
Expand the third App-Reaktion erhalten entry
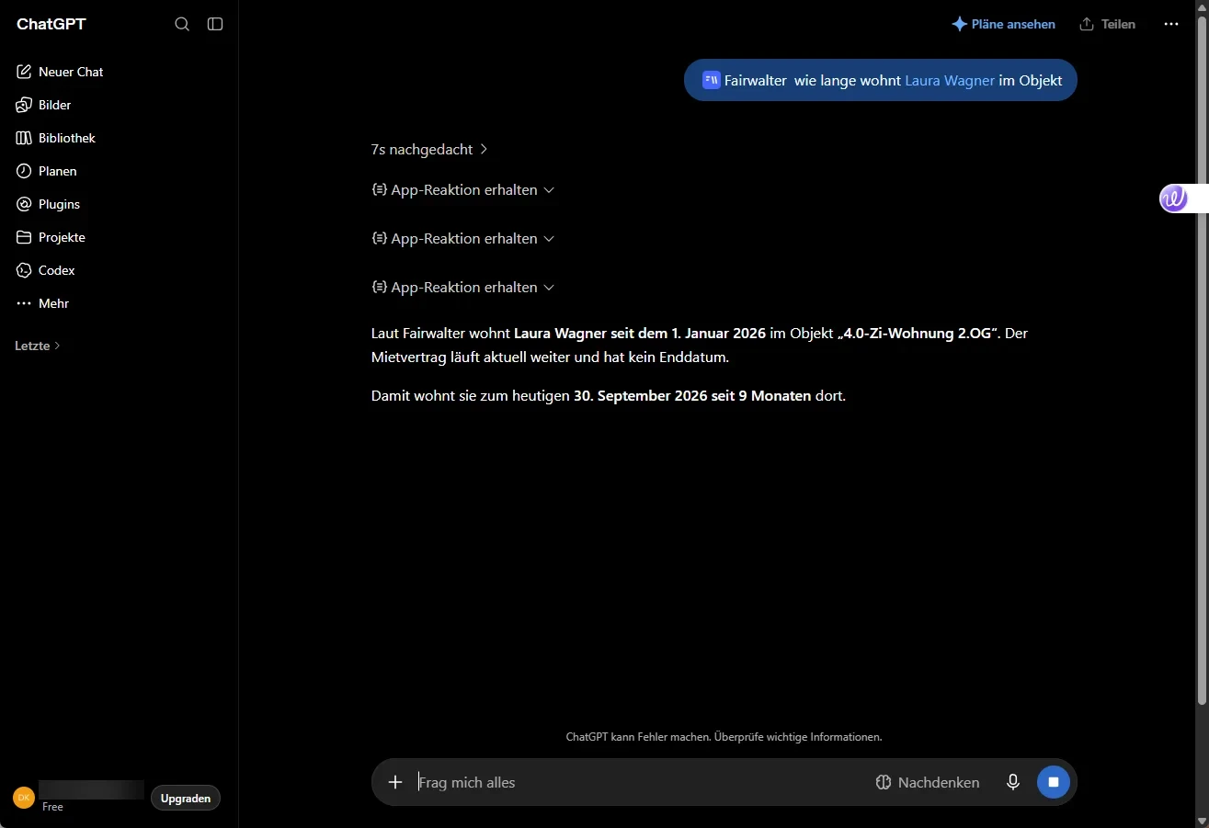pyautogui.click(x=463, y=288)
